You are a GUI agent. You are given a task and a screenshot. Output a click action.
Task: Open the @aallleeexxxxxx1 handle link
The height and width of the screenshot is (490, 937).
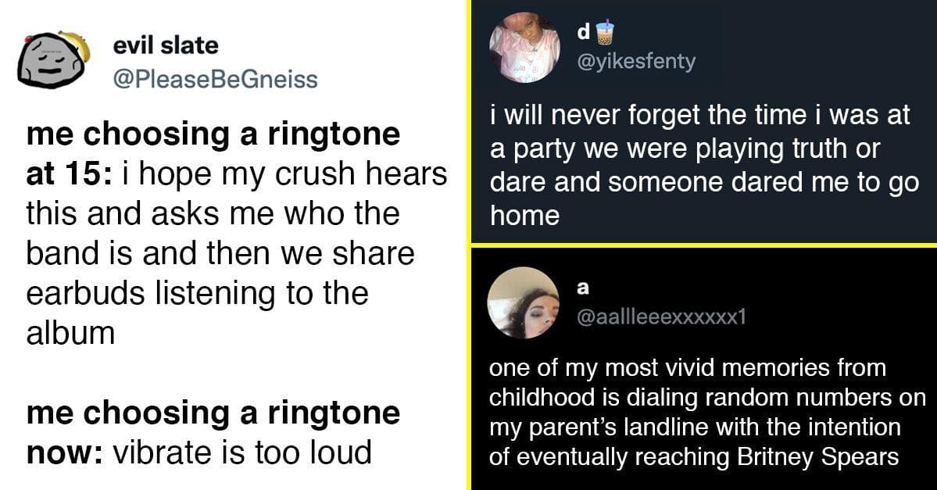661,317
